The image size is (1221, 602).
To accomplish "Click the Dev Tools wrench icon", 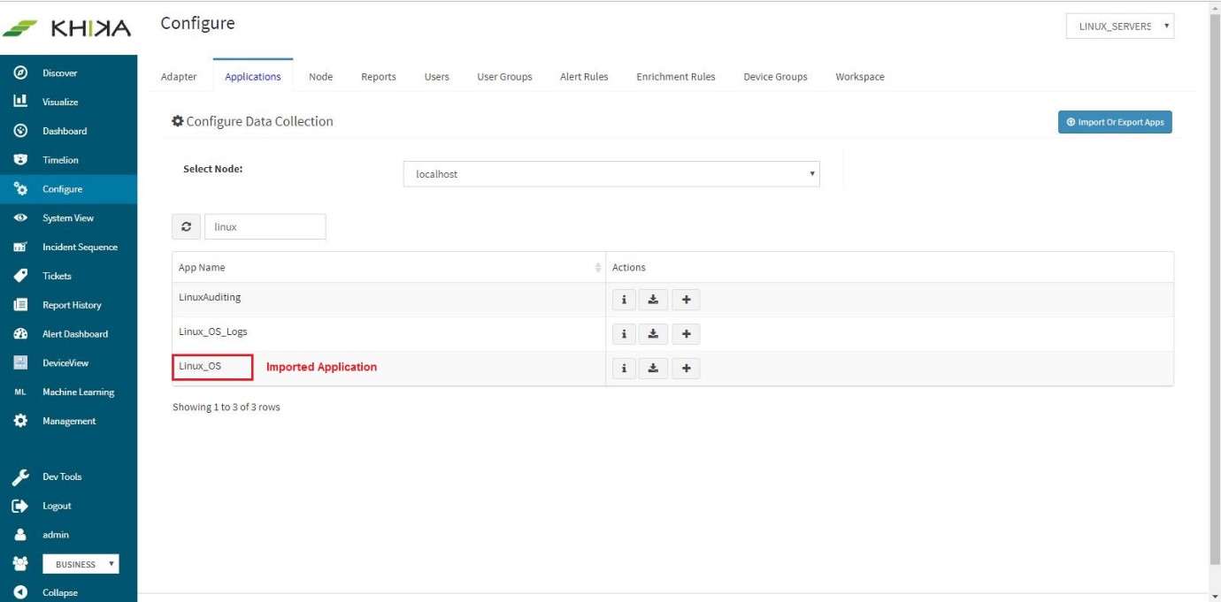I will [x=20, y=477].
